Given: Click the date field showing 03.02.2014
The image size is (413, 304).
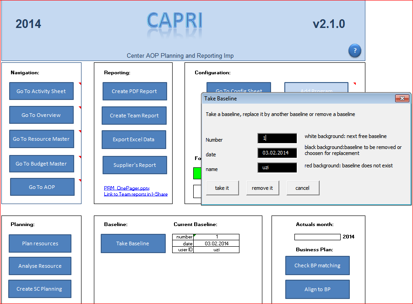Looking at the screenshot, I should click(x=277, y=153).
